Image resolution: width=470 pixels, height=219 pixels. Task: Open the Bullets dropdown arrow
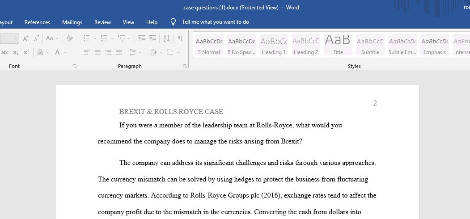(95, 38)
